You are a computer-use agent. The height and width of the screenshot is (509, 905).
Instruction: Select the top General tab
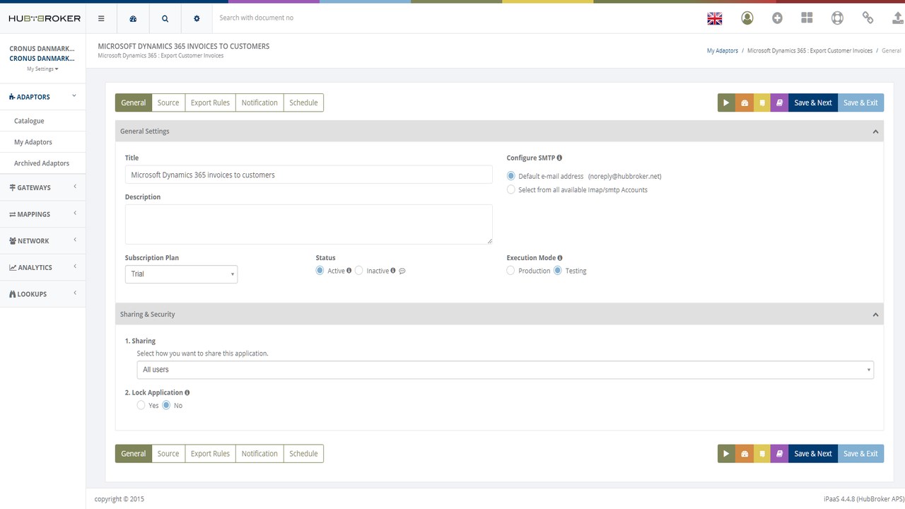[134, 103]
